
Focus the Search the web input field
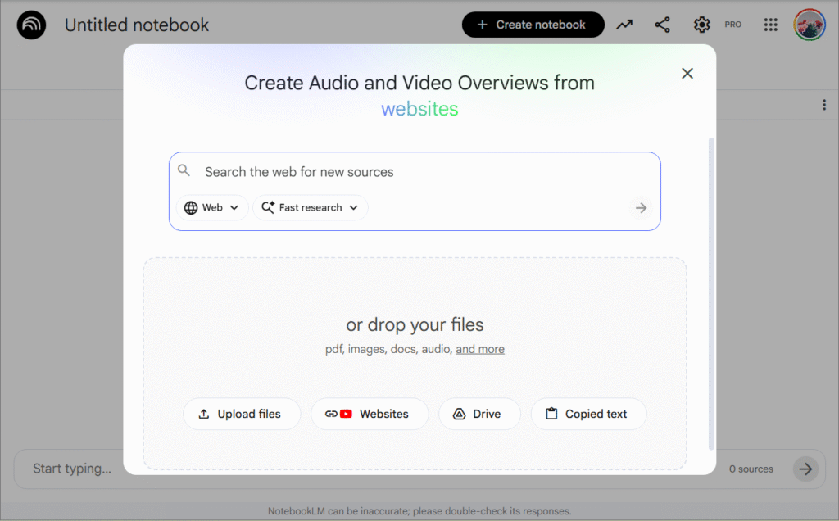click(410, 172)
